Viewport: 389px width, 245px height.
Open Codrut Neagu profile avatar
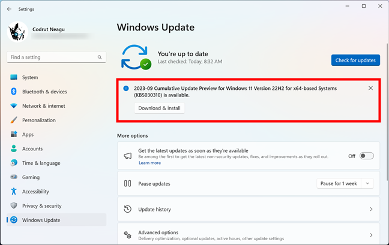[17, 32]
